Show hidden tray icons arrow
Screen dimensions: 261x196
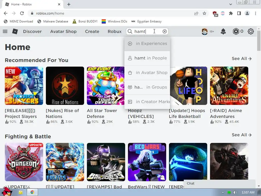(223, 192)
